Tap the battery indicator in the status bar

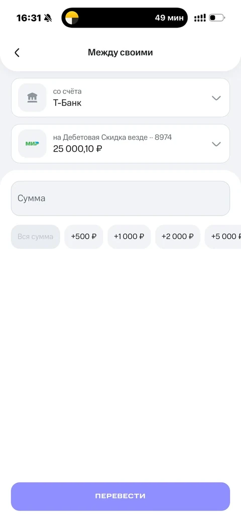(x=217, y=18)
